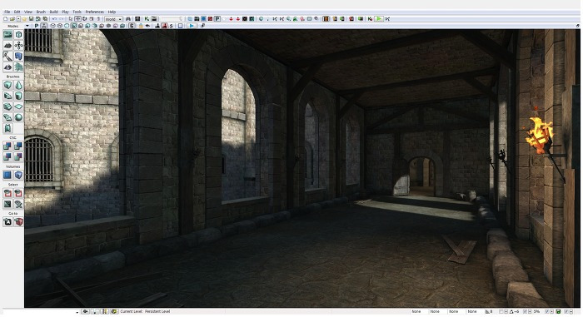Expand recent files arrow beside Open
Viewport: 583px width, 317px height.
pyautogui.click(x=18, y=19)
